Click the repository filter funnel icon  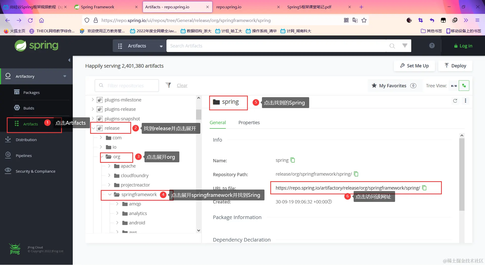tap(168, 85)
